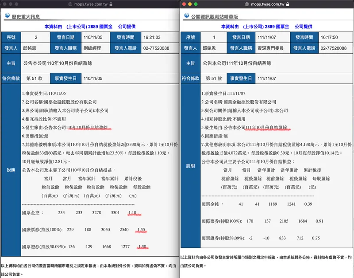Screen dimensions: 354x278
Task: Click the line 公告本公司及主要子公司111年10月份自結損益
Action: click(248, 161)
